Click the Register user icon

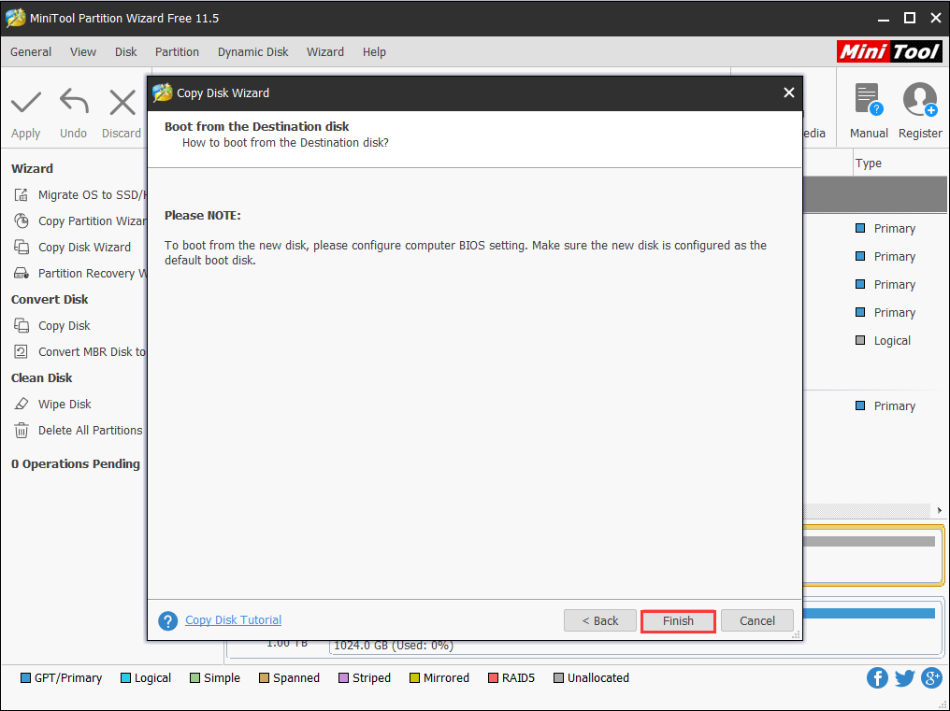(920, 100)
